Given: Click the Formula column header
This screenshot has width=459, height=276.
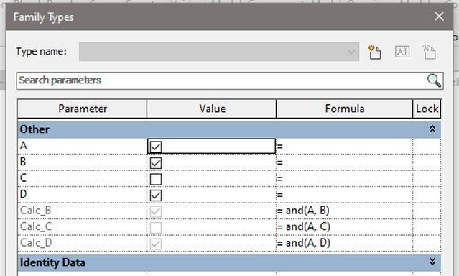Looking at the screenshot, I should point(344,109).
